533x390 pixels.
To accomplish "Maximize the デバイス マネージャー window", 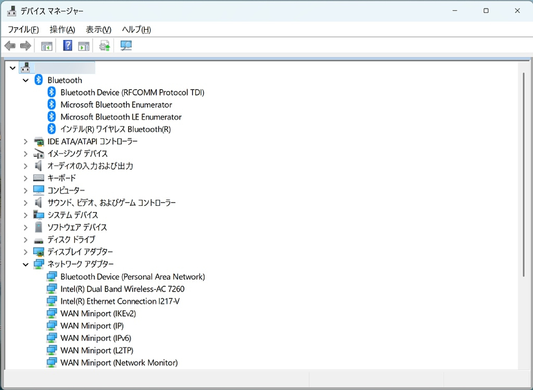I will click(486, 11).
